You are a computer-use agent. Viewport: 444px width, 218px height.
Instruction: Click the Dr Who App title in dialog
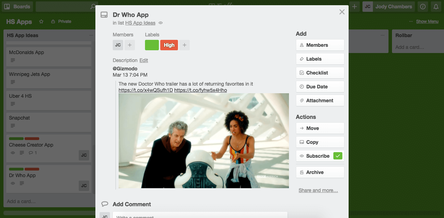(x=130, y=15)
